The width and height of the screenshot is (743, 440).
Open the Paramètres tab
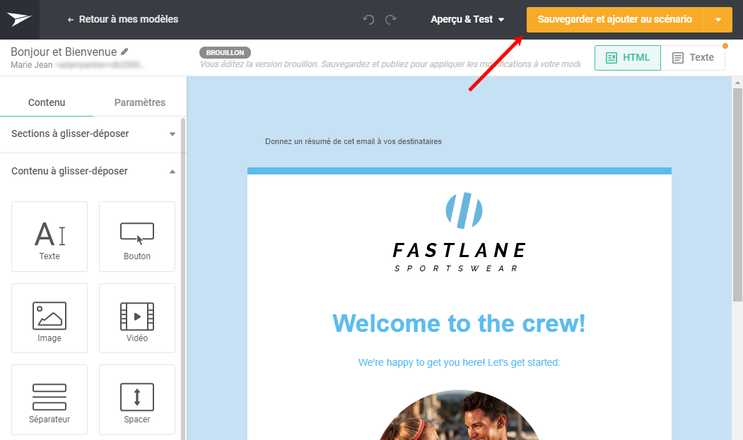point(140,102)
